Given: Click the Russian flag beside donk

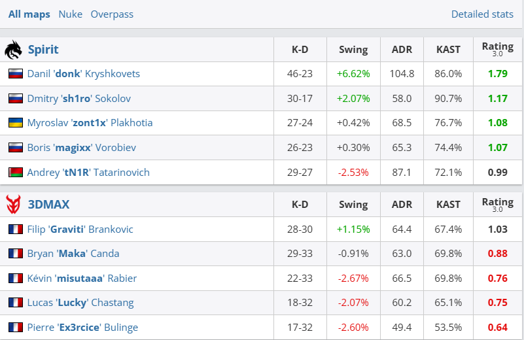Looking at the screenshot, I should click(16, 74).
